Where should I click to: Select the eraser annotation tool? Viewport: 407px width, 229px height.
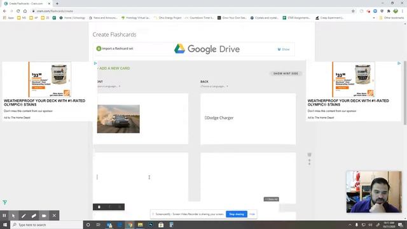(34, 216)
